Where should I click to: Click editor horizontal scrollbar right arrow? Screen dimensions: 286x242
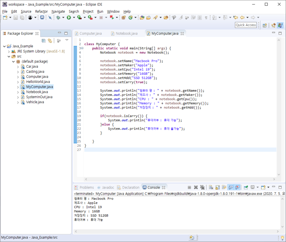point(274,179)
